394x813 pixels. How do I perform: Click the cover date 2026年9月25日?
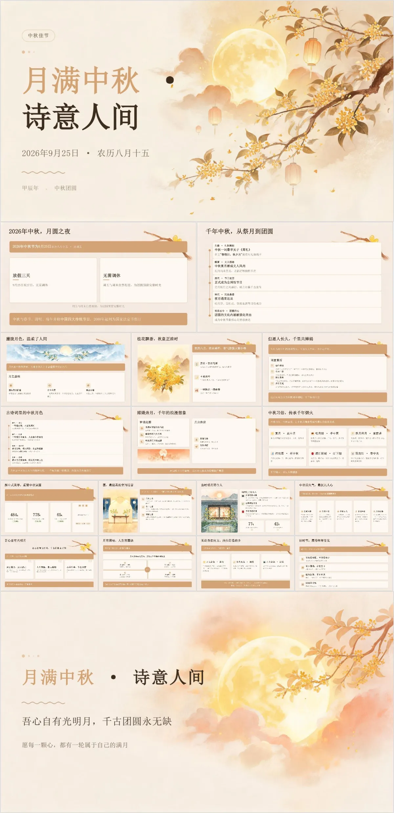50,153
